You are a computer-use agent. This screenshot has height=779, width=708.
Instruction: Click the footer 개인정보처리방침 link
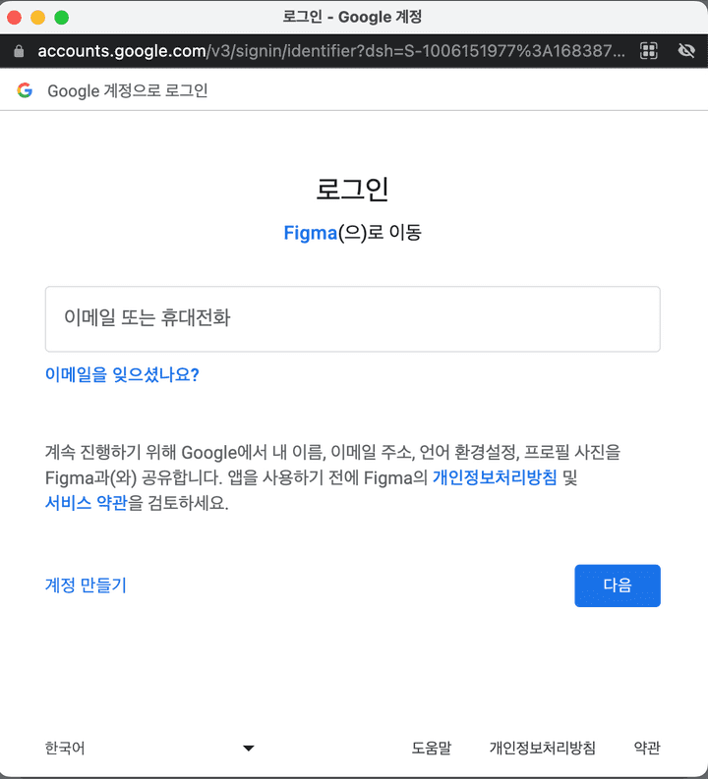coord(542,749)
